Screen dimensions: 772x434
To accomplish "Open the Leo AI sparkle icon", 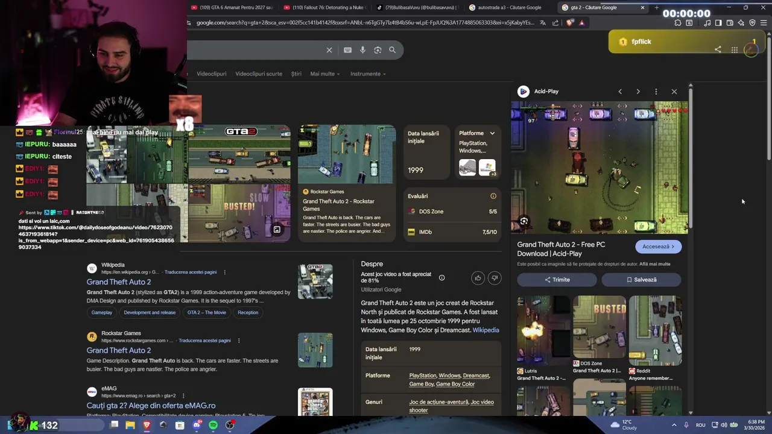I will [741, 23].
